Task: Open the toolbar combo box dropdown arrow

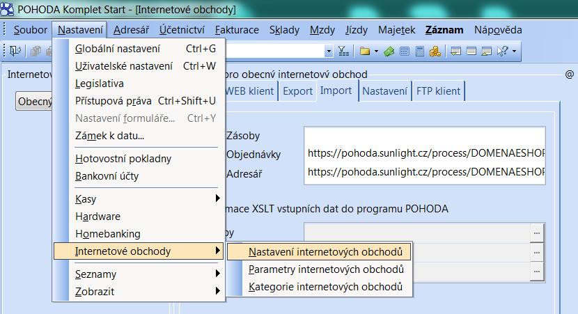Action: [329, 52]
